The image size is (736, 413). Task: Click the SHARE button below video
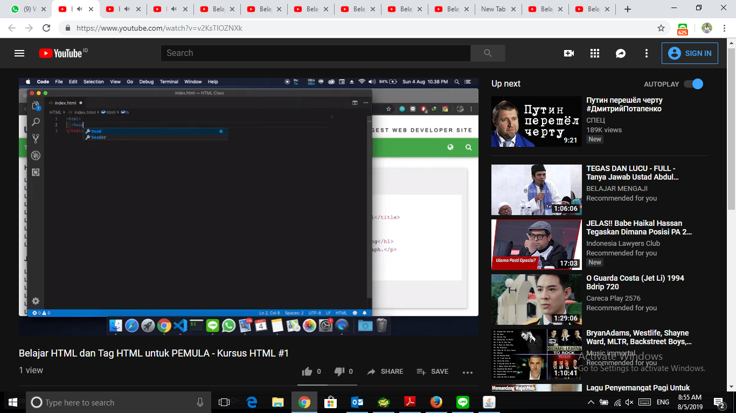(x=385, y=372)
